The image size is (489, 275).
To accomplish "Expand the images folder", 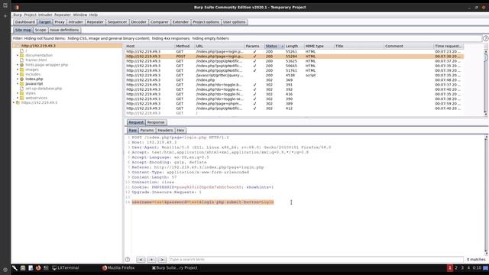I will [18, 70].
